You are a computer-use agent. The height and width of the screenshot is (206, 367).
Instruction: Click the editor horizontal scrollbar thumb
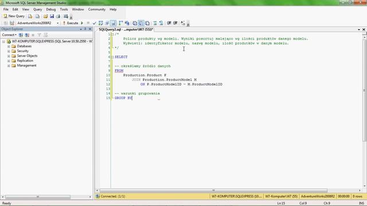(x=213, y=191)
